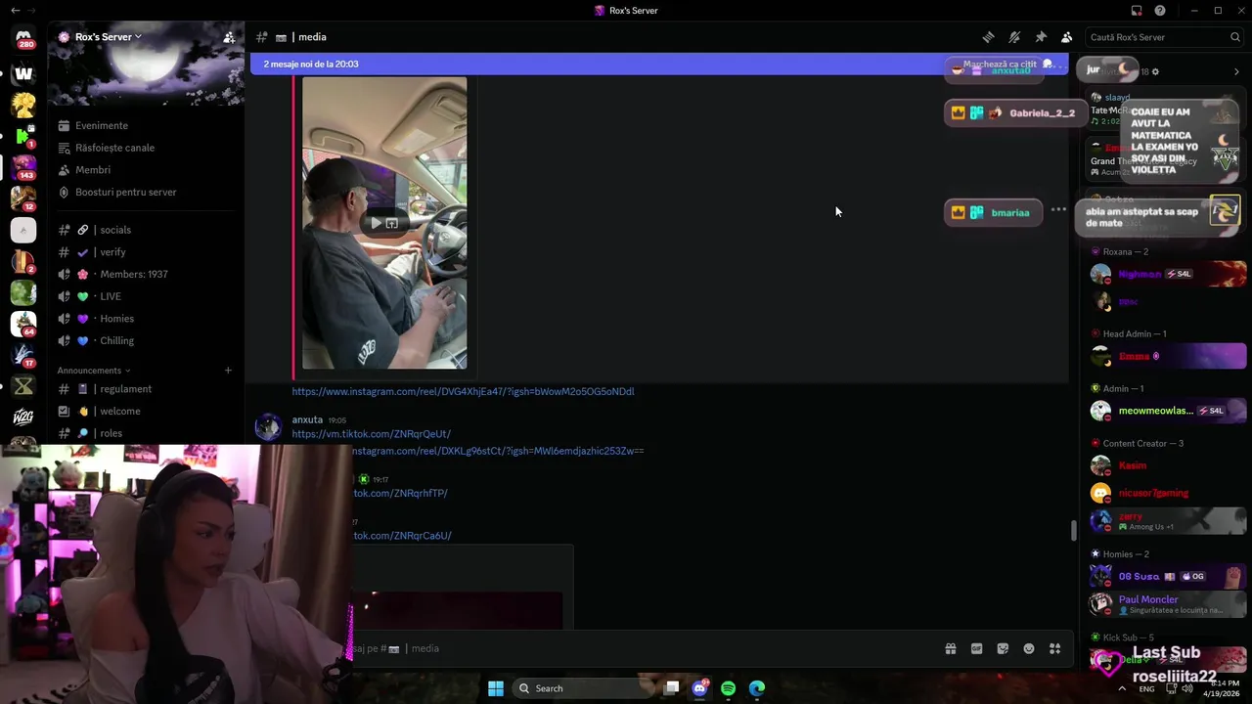1252x704 pixels.
Task: Click invite people icon beside Rox's Server
Action: pos(229,37)
